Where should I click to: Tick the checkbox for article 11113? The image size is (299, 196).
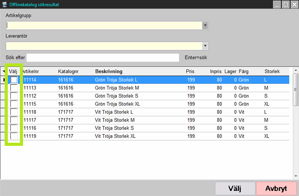click(x=14, y=88)
